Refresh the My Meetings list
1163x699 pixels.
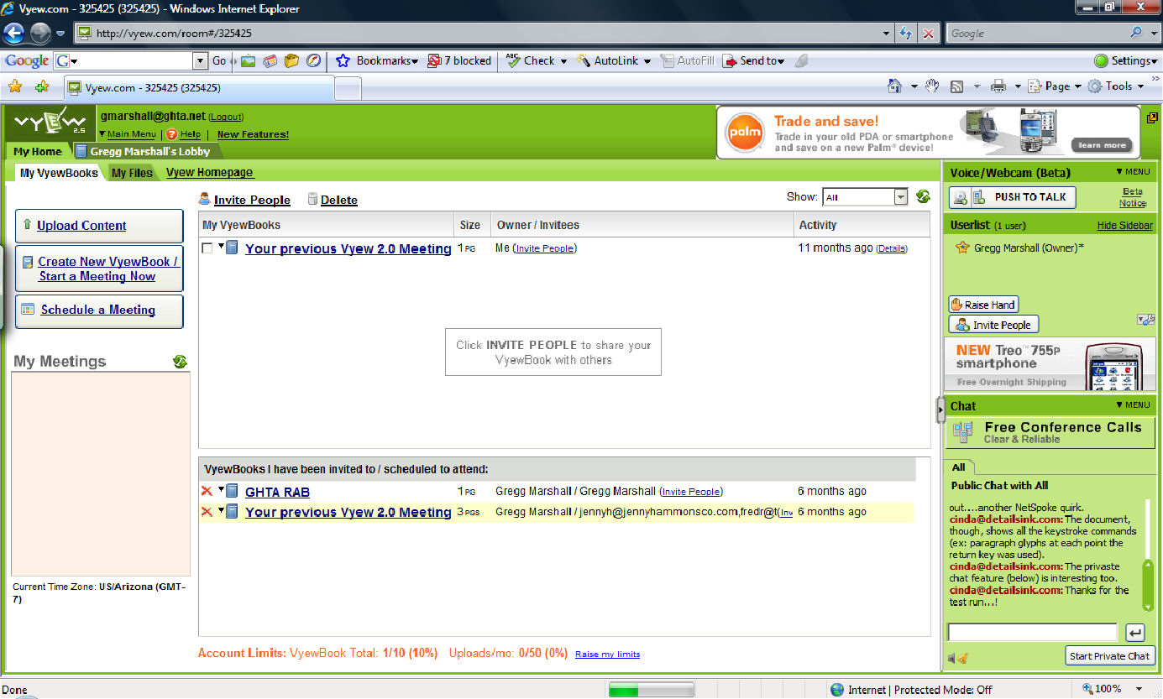click(x=180, y=362)
